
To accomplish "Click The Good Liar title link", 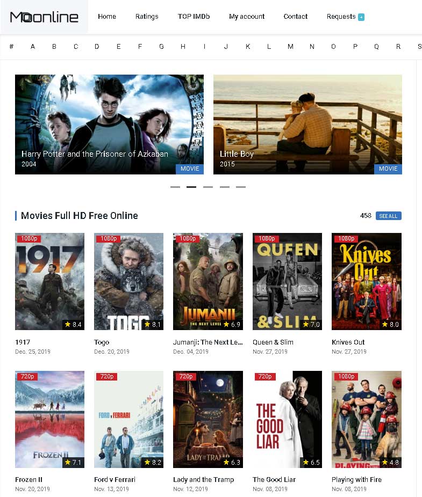I will pos(274,480).
